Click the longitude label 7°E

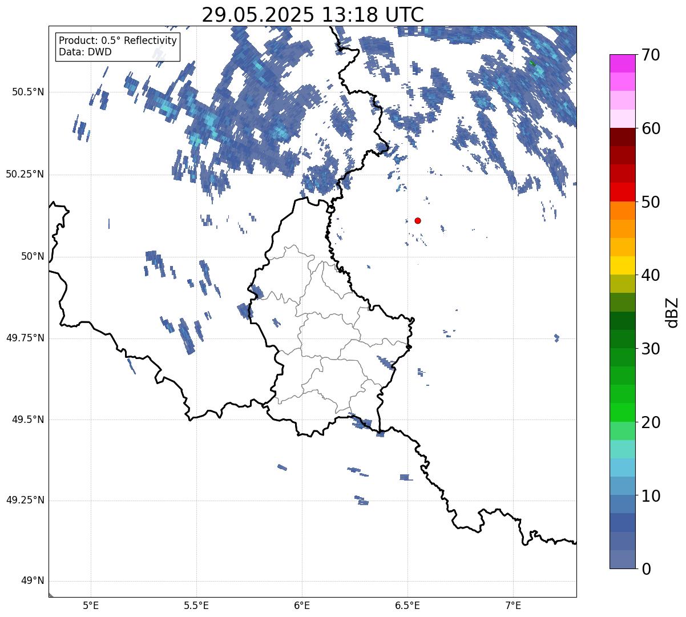[x=514, y=605]
